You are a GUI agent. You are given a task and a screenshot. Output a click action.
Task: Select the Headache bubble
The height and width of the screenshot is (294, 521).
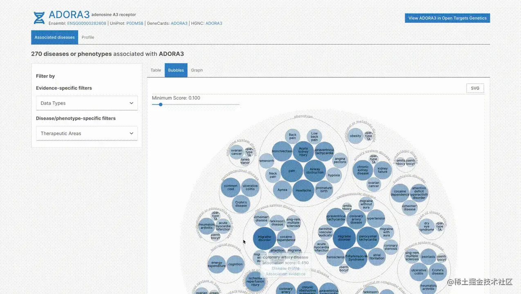tap(303, 190)
